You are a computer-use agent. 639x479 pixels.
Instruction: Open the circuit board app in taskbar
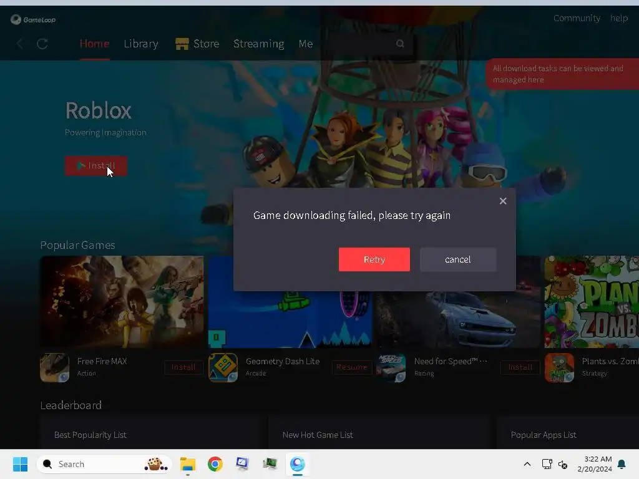click(x=270, y=463)
